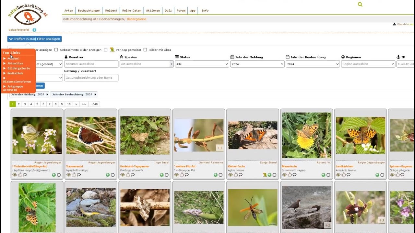Open the Quiz menu item
Screen dimensions: 415x233
coord(168,11)
